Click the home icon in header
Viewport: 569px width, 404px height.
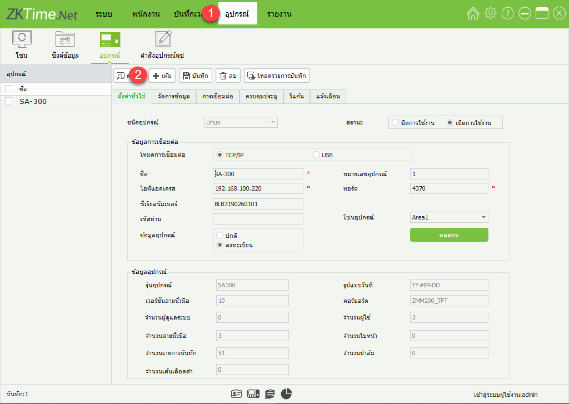[472, 14]
